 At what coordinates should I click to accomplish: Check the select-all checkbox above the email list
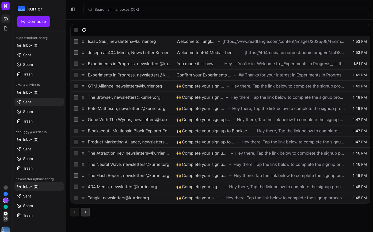76,30
